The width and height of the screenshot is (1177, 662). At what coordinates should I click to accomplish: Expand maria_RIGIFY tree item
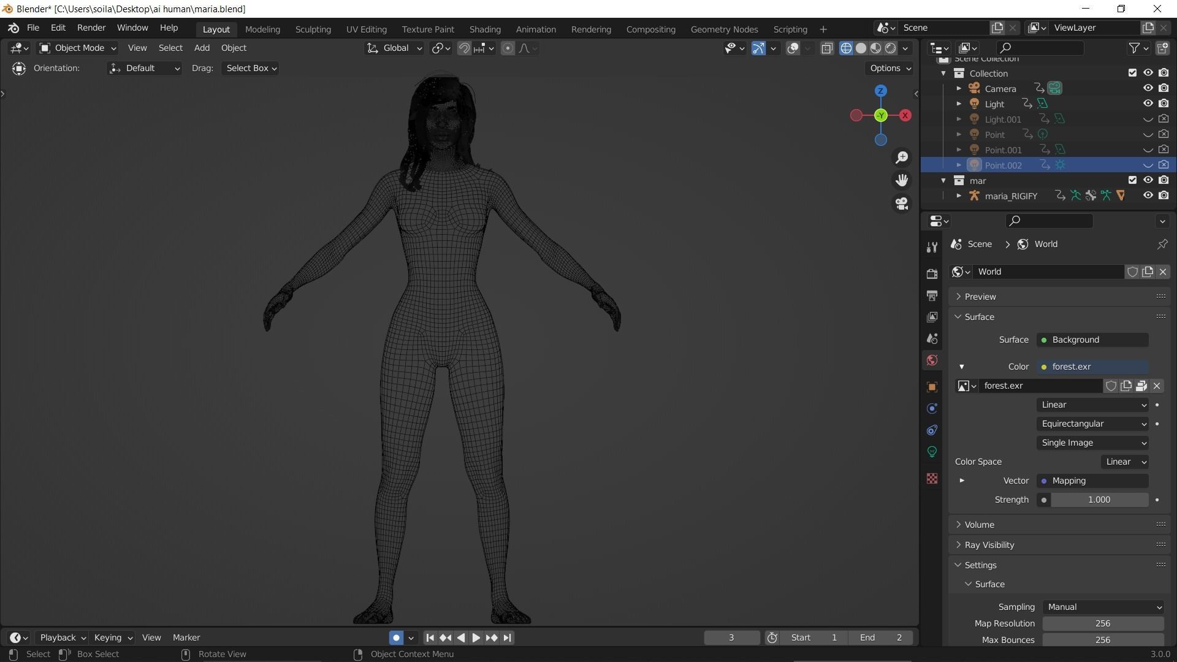coord(959,196)
